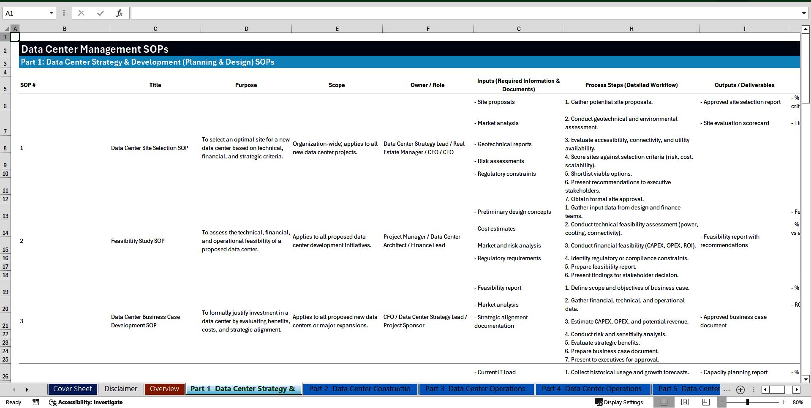Switch to Page Layout view

point(685,402)
